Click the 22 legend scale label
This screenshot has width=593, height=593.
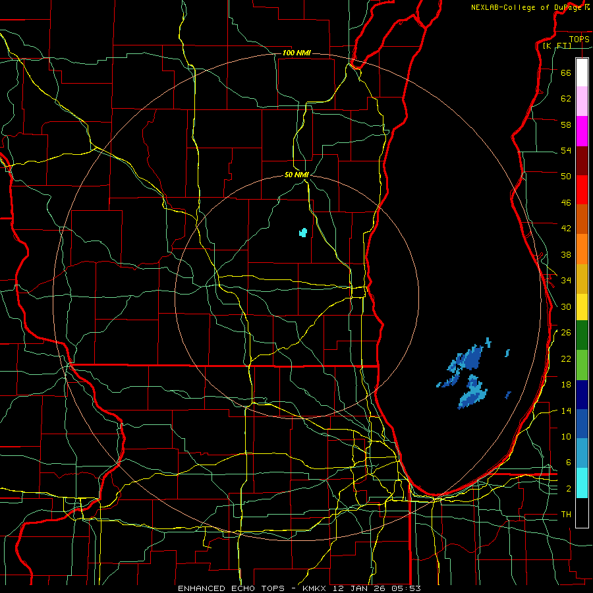click(x=566, y=358)
